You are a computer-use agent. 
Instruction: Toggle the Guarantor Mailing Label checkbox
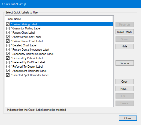[8, 28]
